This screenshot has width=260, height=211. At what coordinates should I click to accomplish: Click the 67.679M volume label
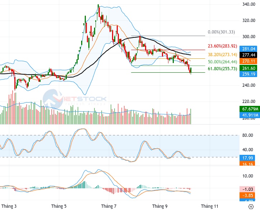[250, 109]
